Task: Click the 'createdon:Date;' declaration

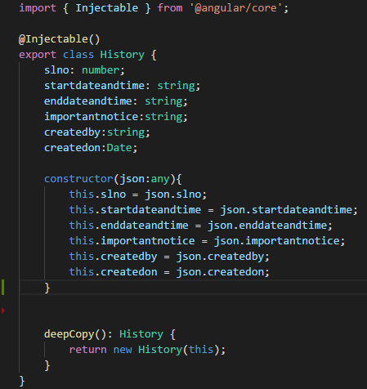Action: (x=91, y=148)
